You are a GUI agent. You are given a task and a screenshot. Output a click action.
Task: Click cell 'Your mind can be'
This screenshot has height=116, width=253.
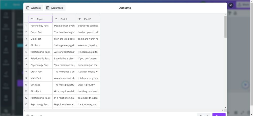64,65
